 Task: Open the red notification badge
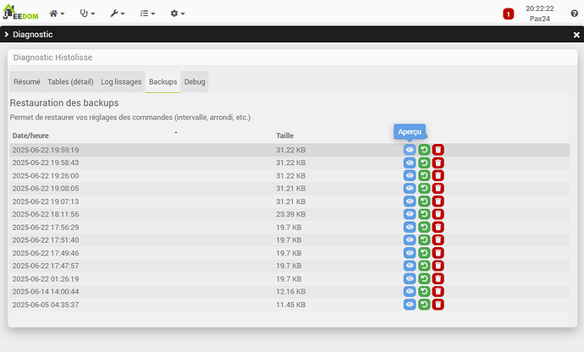pyautogui.click(x=508, y=14)
